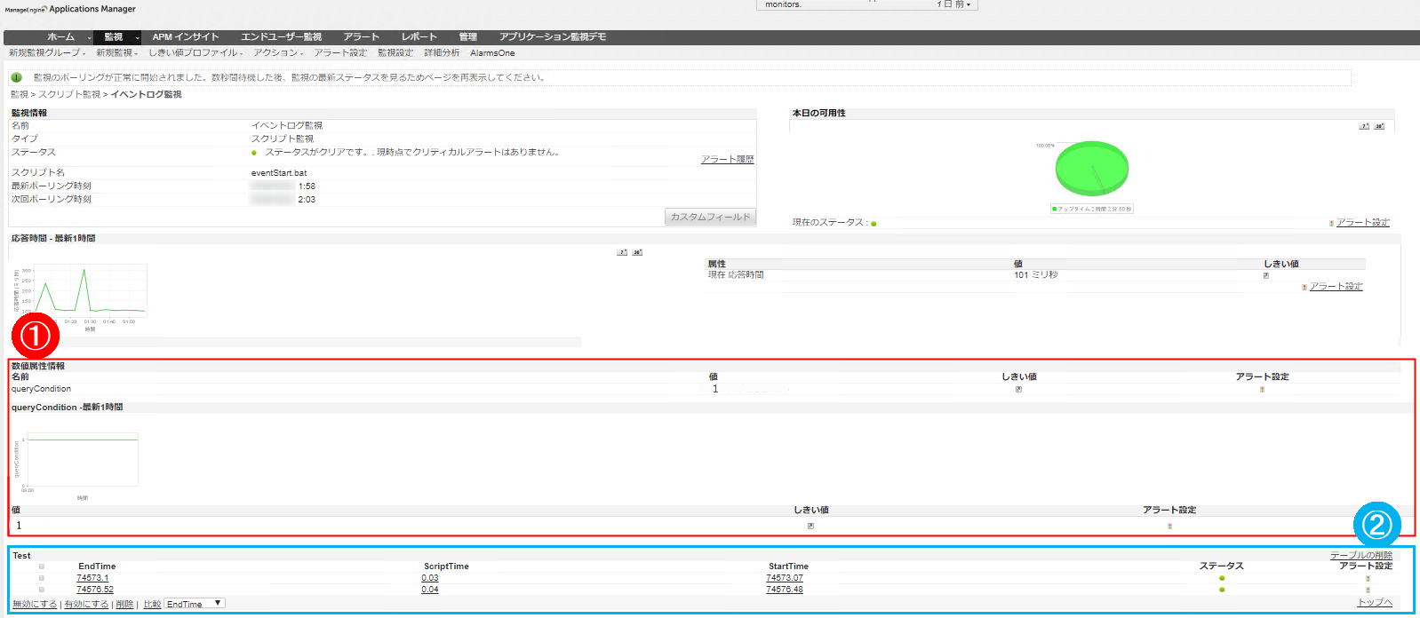Open the アラート履歴 link
This screenshot has width=1420, height=618.
click(727, 160)
